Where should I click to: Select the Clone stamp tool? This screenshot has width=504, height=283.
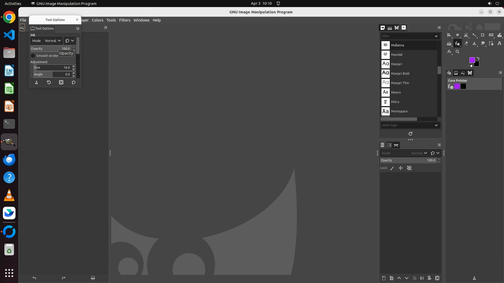474,43
